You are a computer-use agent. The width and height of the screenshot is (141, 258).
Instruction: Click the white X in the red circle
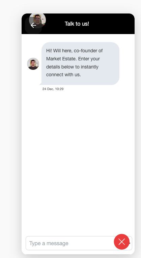(122, 242)
